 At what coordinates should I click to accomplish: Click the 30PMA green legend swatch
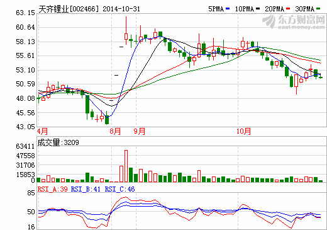[x=318, y=9]
